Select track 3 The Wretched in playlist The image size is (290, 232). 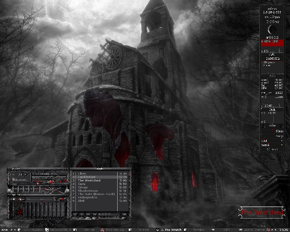[100, 180]
